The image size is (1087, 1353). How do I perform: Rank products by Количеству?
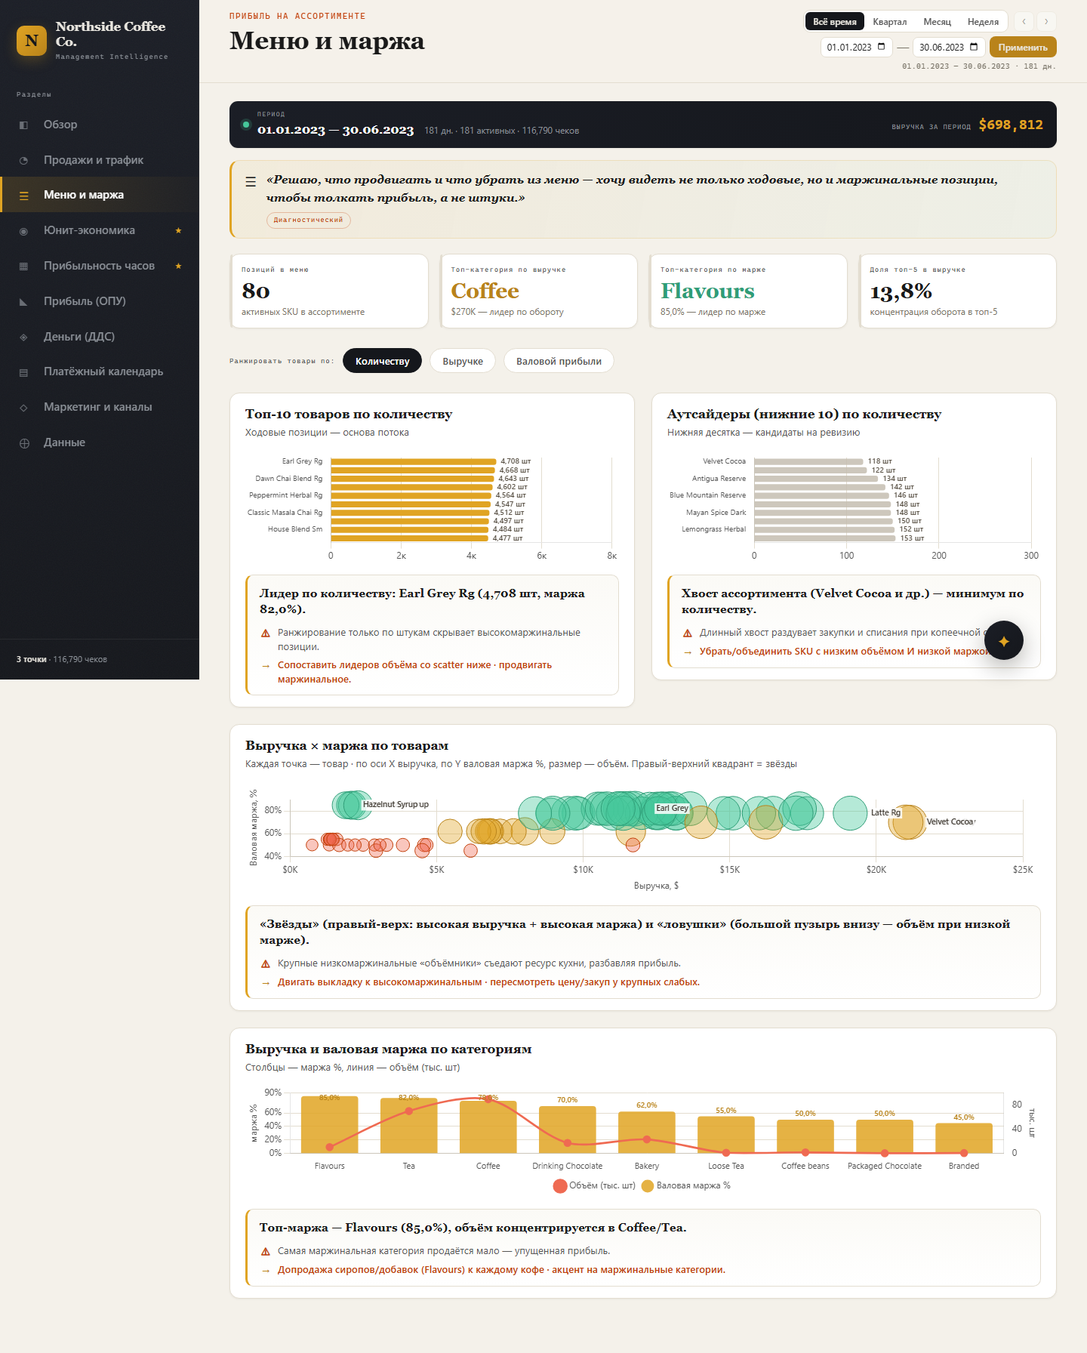click(x=382, y=361)
